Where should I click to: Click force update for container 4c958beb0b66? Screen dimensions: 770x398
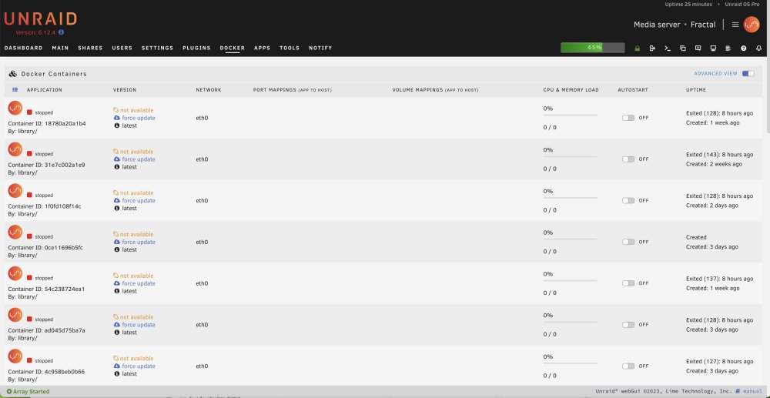[x=139, y=366]
